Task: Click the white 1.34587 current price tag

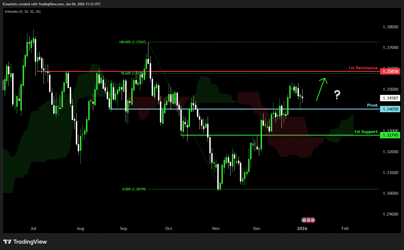Action: pyautogui.click(x=390, y=98)
